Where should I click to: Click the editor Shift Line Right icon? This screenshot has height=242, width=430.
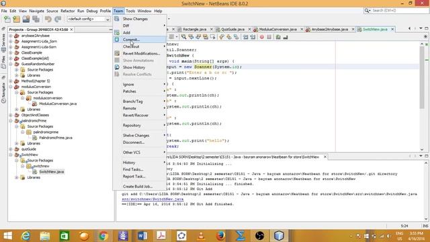[x=253, y=37]
